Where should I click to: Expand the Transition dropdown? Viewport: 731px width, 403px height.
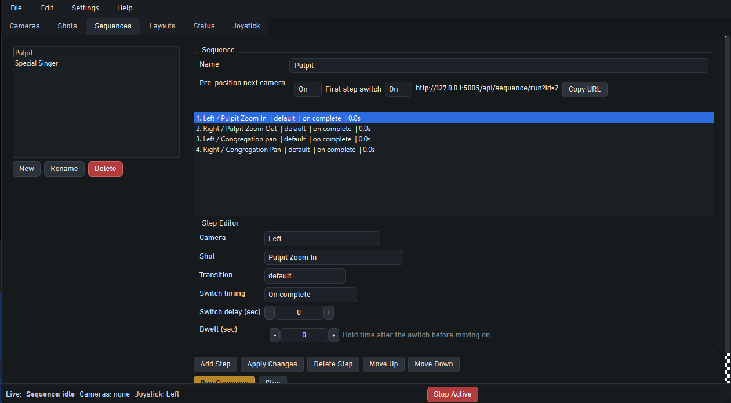coord(304,276)
